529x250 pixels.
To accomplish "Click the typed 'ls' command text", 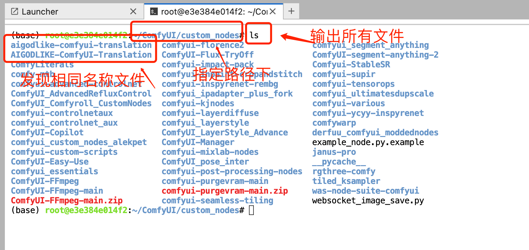I will 254,35.
